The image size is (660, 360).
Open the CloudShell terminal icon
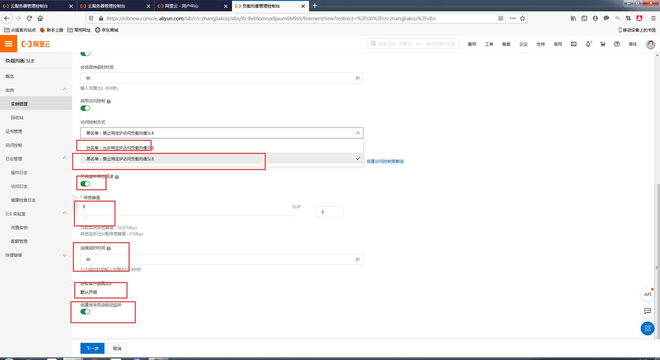(573, 44)
